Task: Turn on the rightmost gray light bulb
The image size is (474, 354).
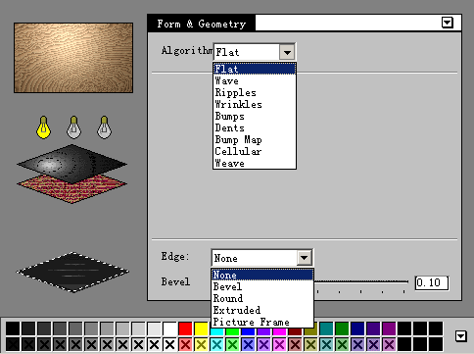Action: [104, 127]
